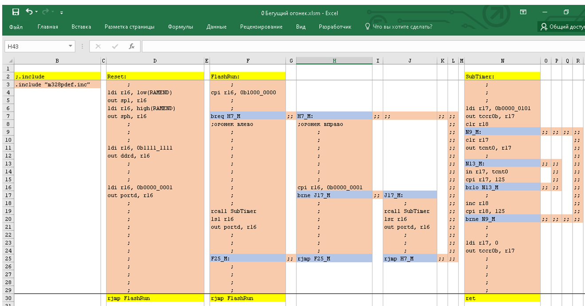The height and width of the screenshot is (306, 585).
Task: Select row 7 header
Action: pyautogui.click(x=9, y=116)
